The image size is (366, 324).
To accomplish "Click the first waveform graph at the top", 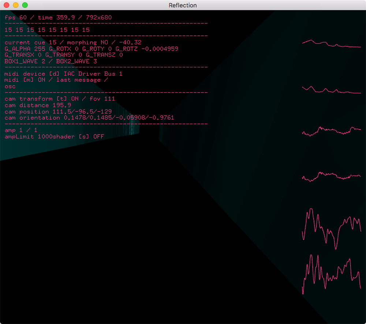I will pyautogui.click(x=331, y=44).
